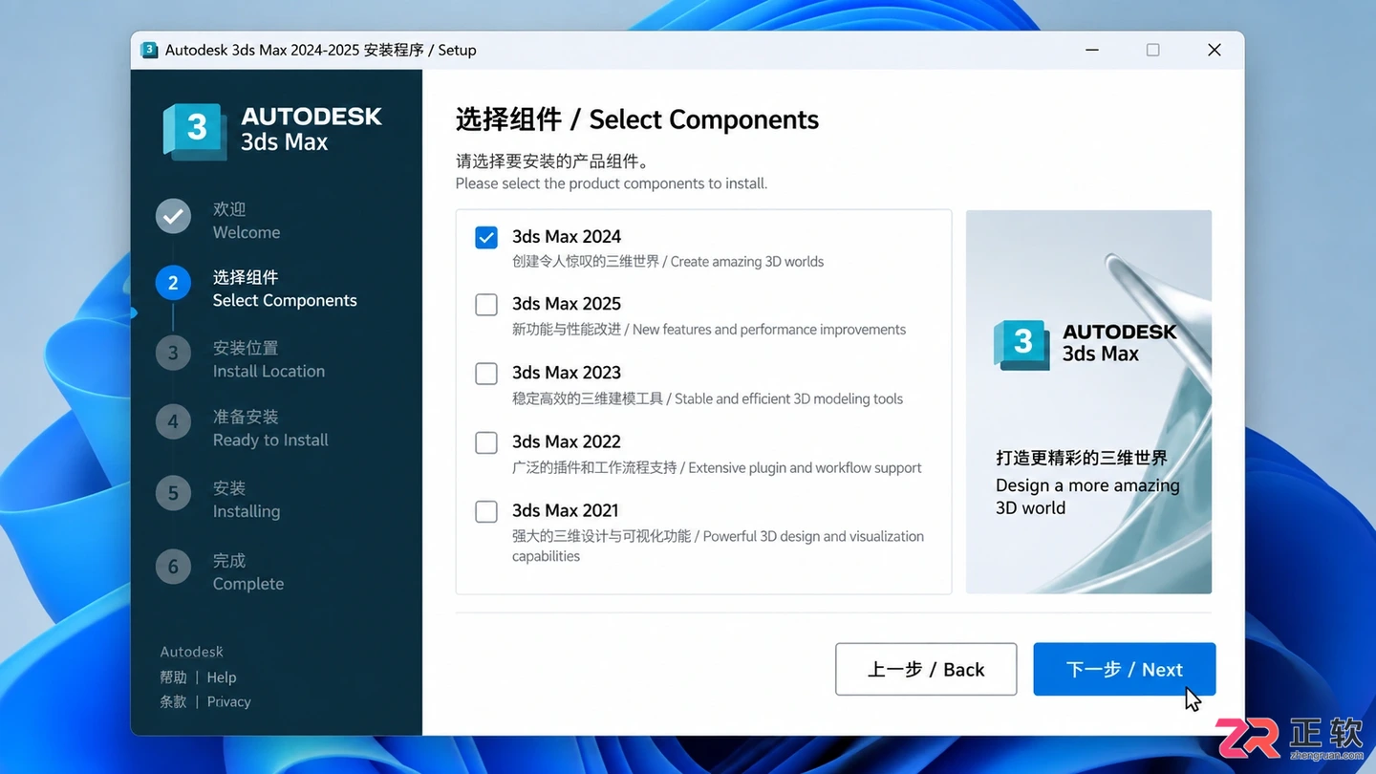Click the Installing step label
This screenshot has height=774, width=1376.
[x=247, y=500]
